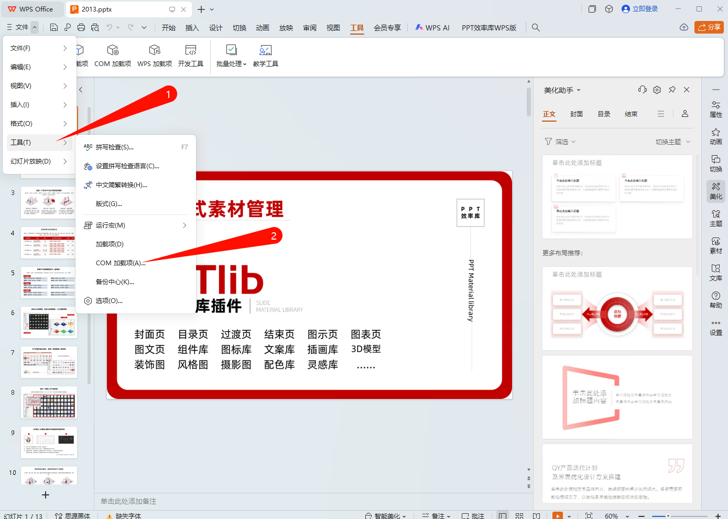728x519 pixels.
Task: Open 美化 in the right sidebar
Action: (716, 191)
